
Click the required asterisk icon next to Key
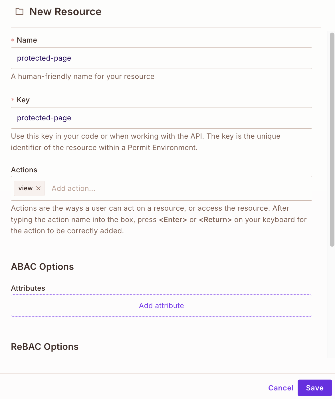coord(13,100)
